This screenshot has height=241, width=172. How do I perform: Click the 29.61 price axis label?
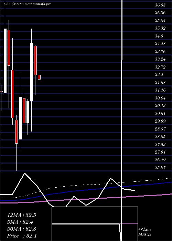[x=160, y=113]
